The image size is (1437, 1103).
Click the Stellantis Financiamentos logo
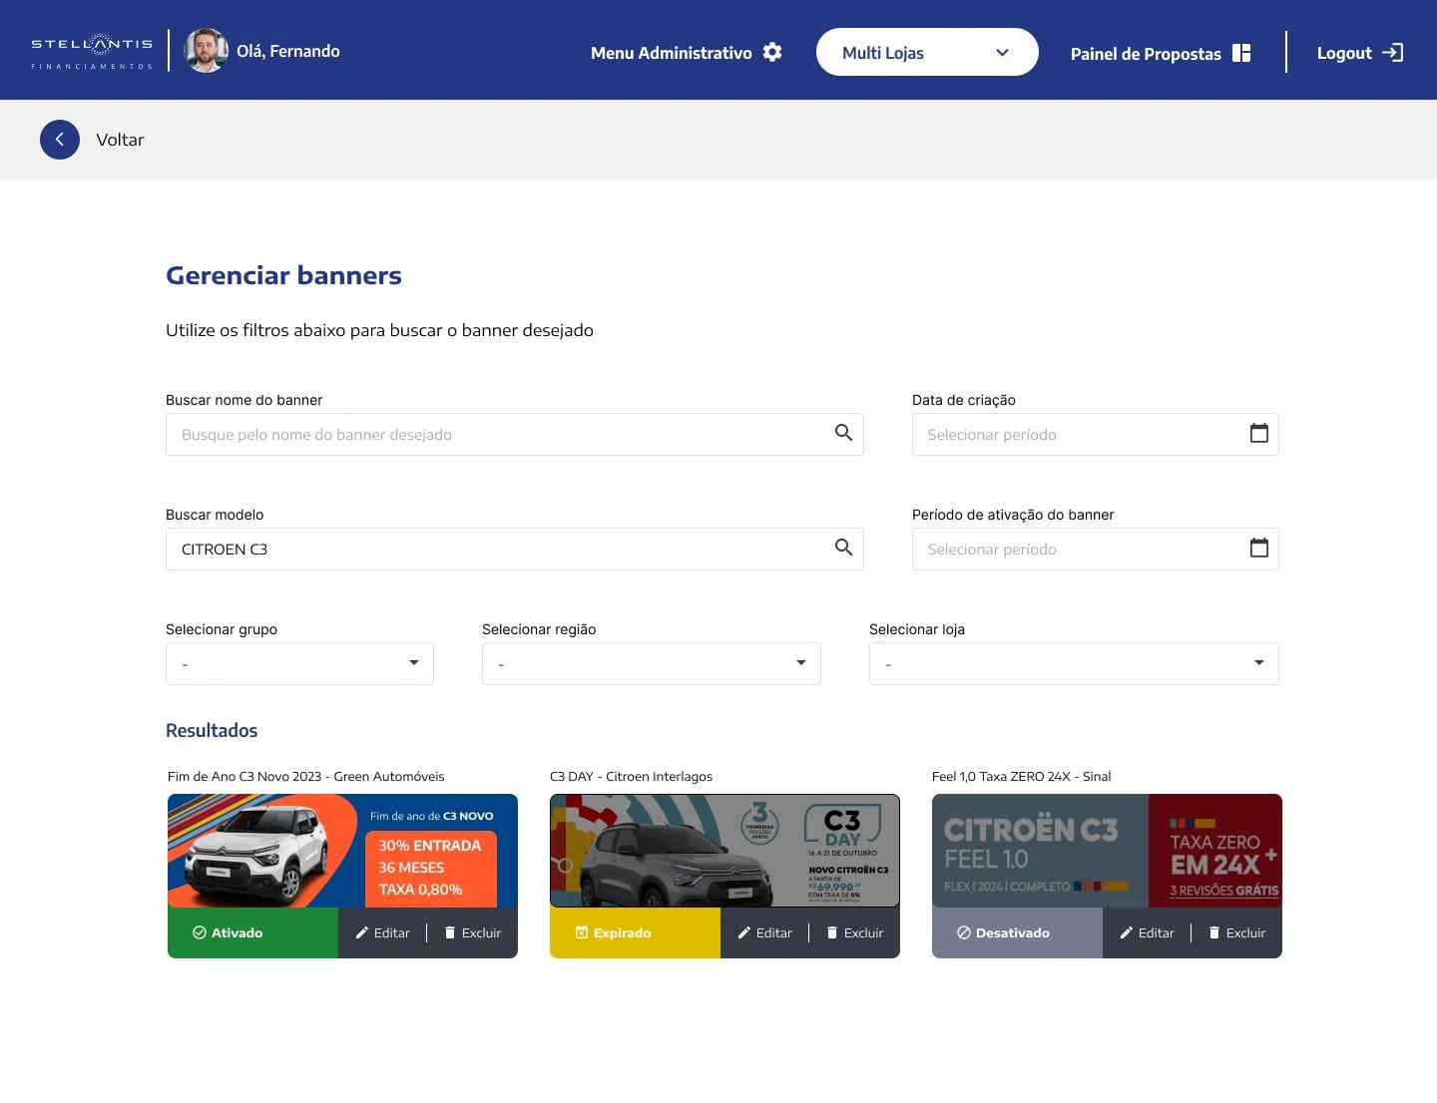point(92,51)
